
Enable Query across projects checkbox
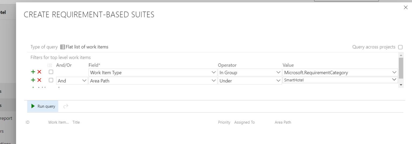pyautogui.click(x=400, y=47)
